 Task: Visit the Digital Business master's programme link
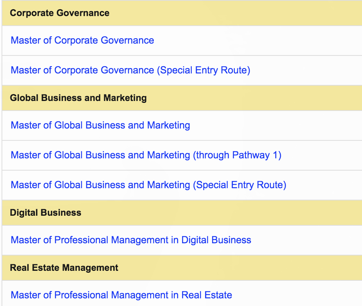pyautogui.click(x=131, y=240)
